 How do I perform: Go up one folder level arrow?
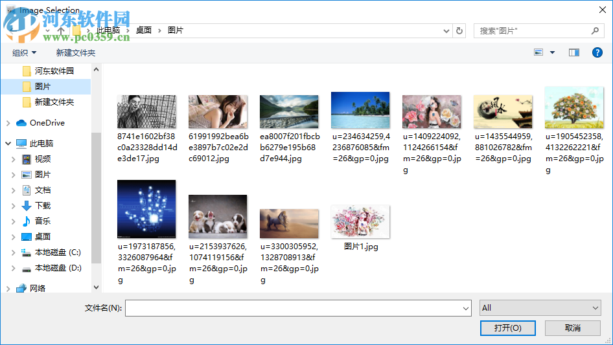(61, 30)
